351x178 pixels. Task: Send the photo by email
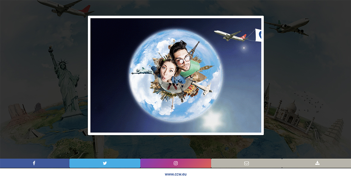tap(246, 163)
